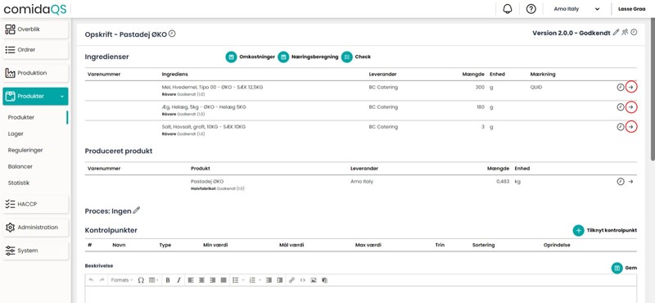The width and height of the screenshot is (655, 303).
Task: Open Overblik in sidebar
Action: (x=35, y=29)
